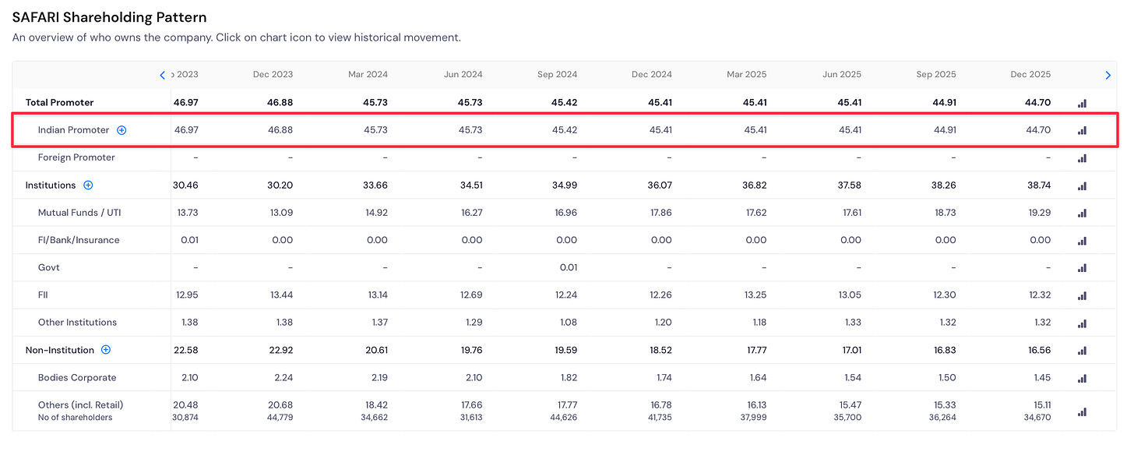Click FII value 13.25 under Mar 2025

click(755, 295)
